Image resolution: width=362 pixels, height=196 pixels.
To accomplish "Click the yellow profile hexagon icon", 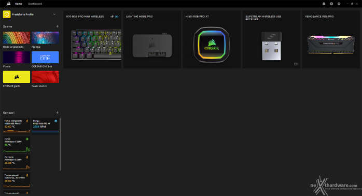I will [7, 15].
